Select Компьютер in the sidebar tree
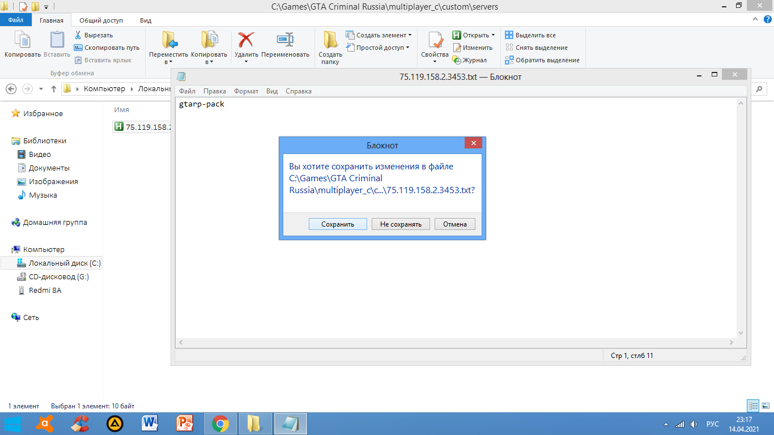This screenshot has height=435, width=774. click(x=38, y=250)
